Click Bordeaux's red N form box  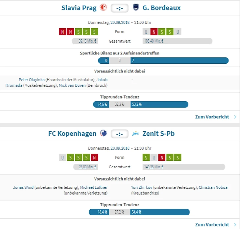154,32
